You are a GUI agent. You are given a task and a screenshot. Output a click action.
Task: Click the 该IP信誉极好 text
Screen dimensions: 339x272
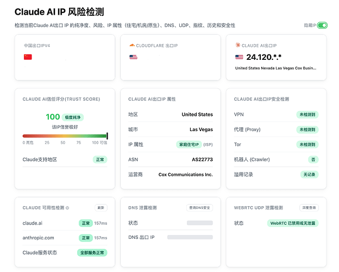[x=65, y=127]
